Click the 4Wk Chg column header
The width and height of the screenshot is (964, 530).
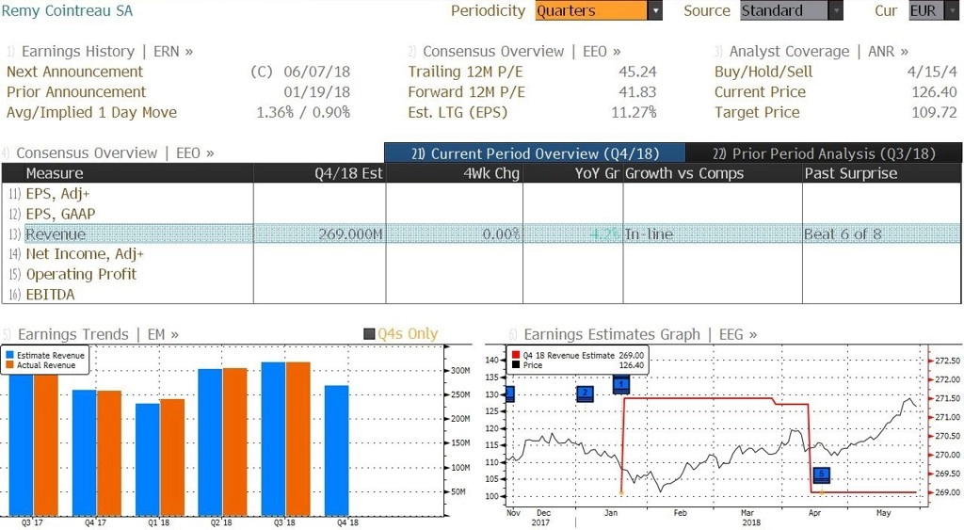pyautogui.click(x=455, y=173)
